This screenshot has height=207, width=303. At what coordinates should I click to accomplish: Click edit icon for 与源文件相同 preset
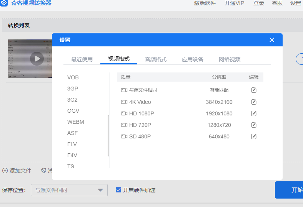coord(254,90)
